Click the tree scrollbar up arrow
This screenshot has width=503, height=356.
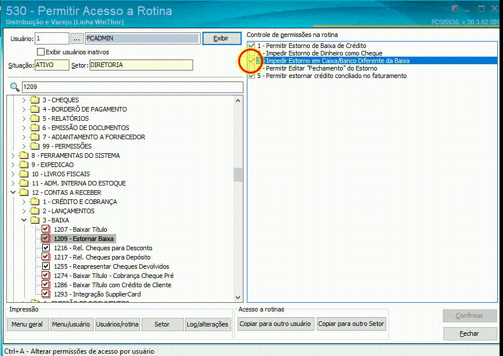[238, 101]
